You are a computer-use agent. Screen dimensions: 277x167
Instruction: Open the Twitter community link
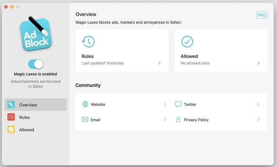190,104
